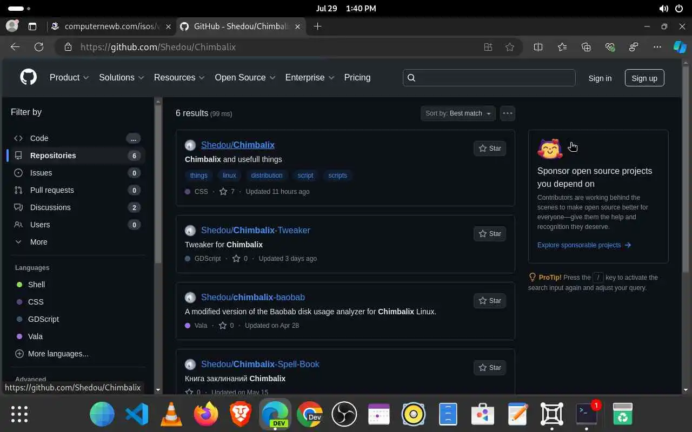Open a new browser tab
Screen dimensions: 692x432
click(317, 26)
